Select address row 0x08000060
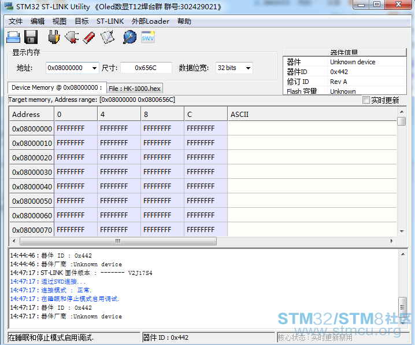Screen dimensions: 415x345 (x=32, y=216)
